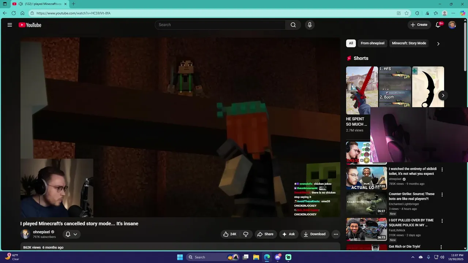Screen dimensions: 468x263
Task: Open ohnepixel subscription notification dropdown
Action: (x=71, y=234)
